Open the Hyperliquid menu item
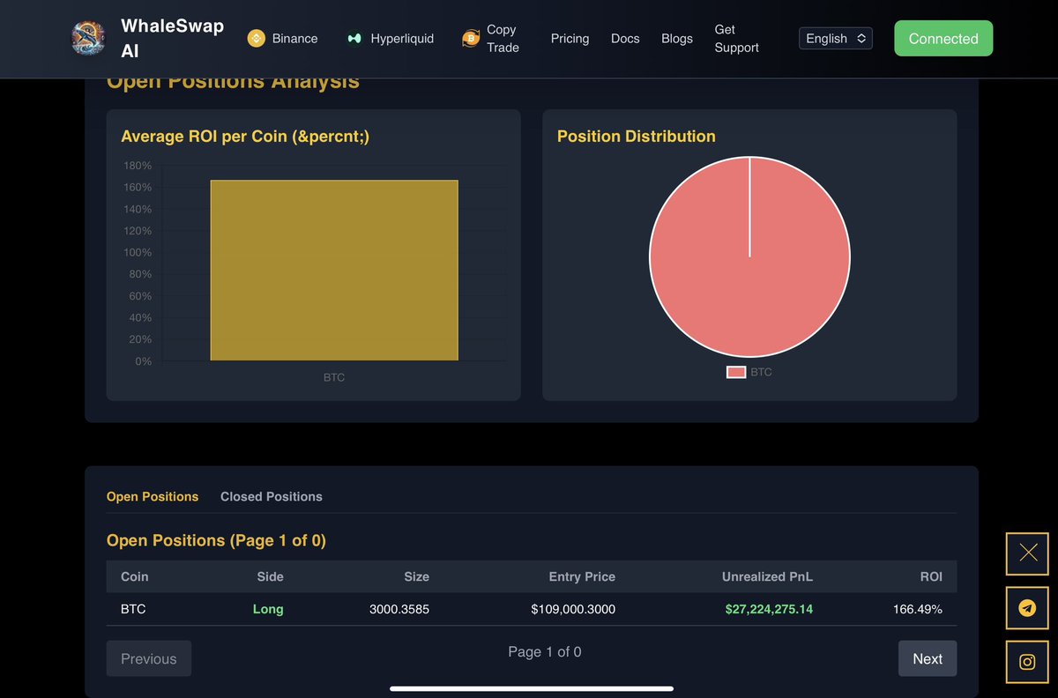 tap(402, 38)
